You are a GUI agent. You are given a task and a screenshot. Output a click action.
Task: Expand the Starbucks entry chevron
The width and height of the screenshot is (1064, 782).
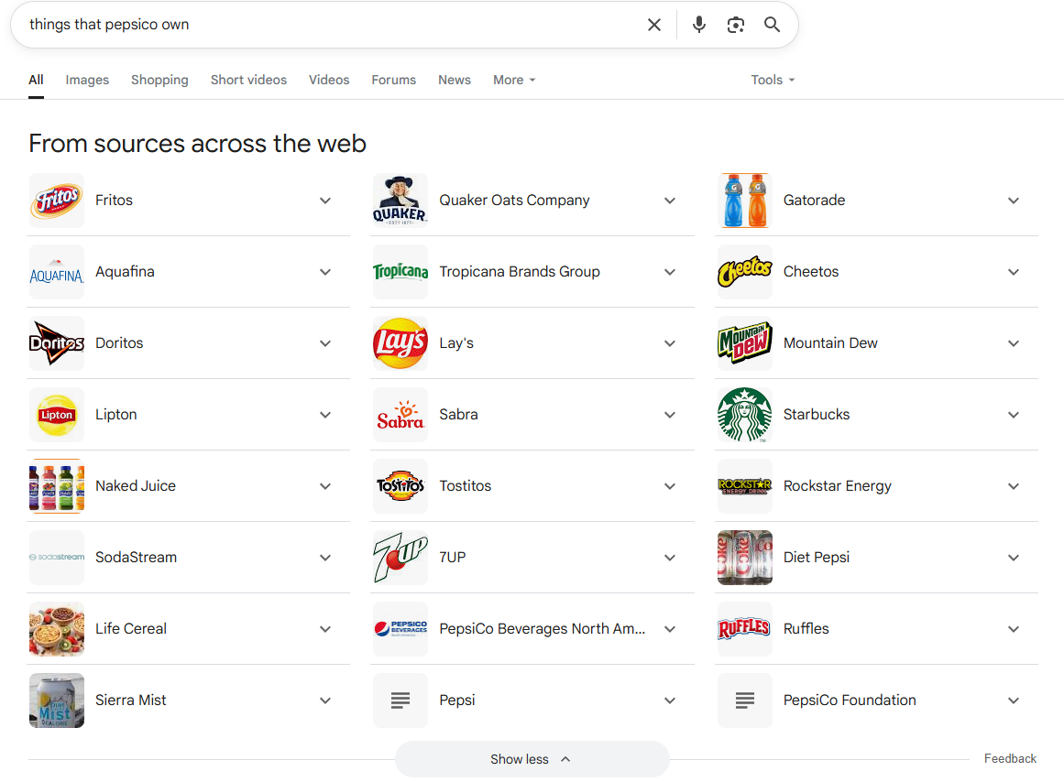click(x=1014, y=415)
